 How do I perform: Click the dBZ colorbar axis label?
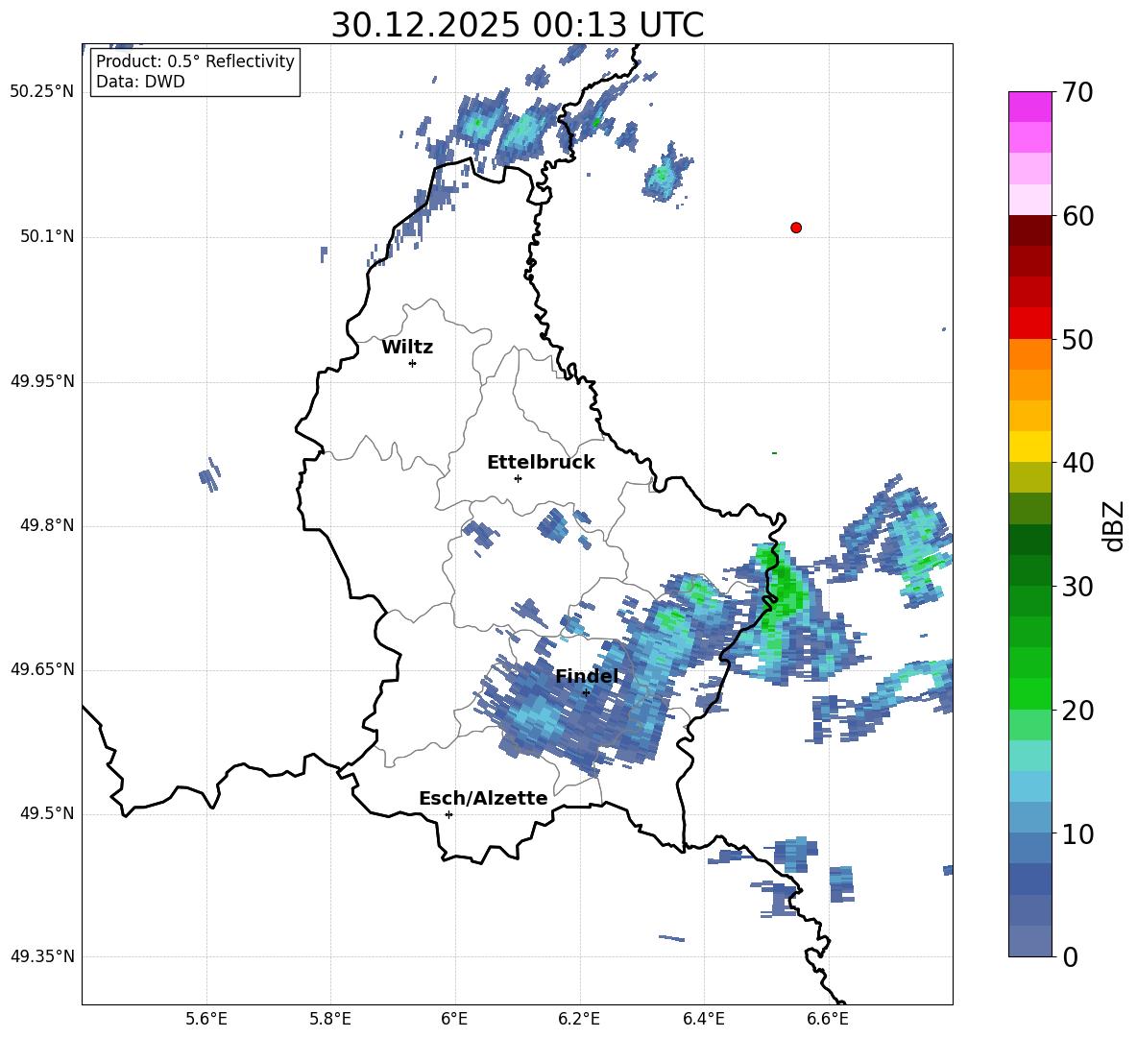coord(1113,525)
